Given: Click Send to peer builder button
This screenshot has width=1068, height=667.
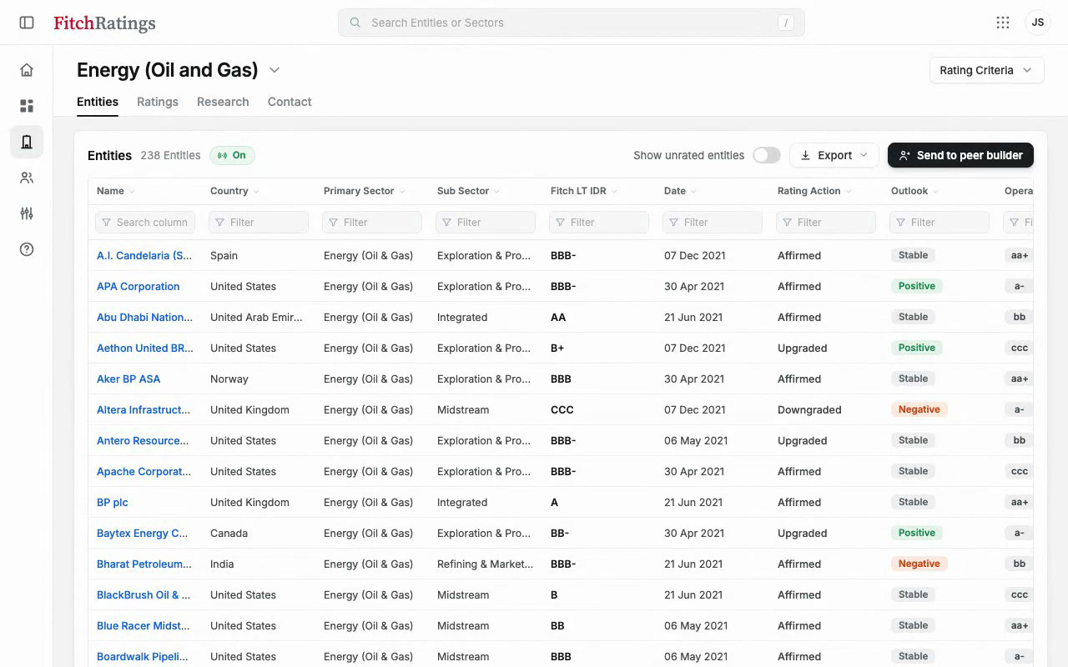Looking at the screenshot, I should (x=960, y=155).
